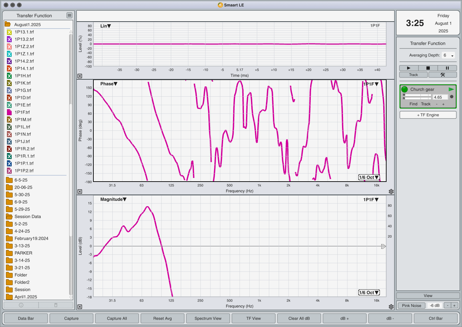This screenshot has height=327, width=462.
Task: Click the 1P1D.trf trace icon
Action: pos(9,98)
